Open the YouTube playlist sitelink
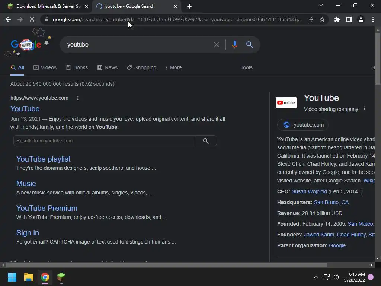Screen dimensions: 381x286 click(44, 159)
